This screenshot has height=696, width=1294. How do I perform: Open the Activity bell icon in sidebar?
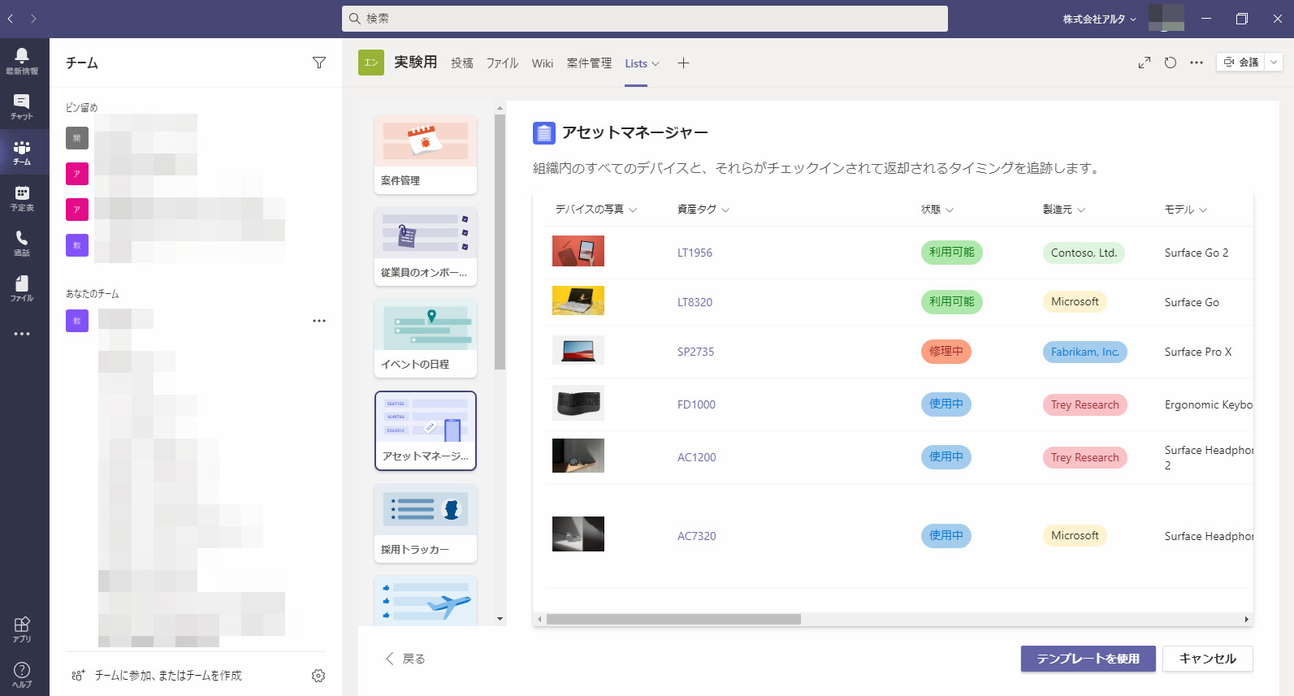tap(22, 60)
